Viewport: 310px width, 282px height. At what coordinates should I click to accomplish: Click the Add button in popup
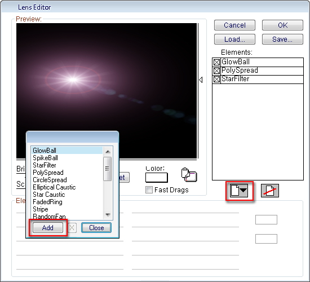click(x=48, y=228)
